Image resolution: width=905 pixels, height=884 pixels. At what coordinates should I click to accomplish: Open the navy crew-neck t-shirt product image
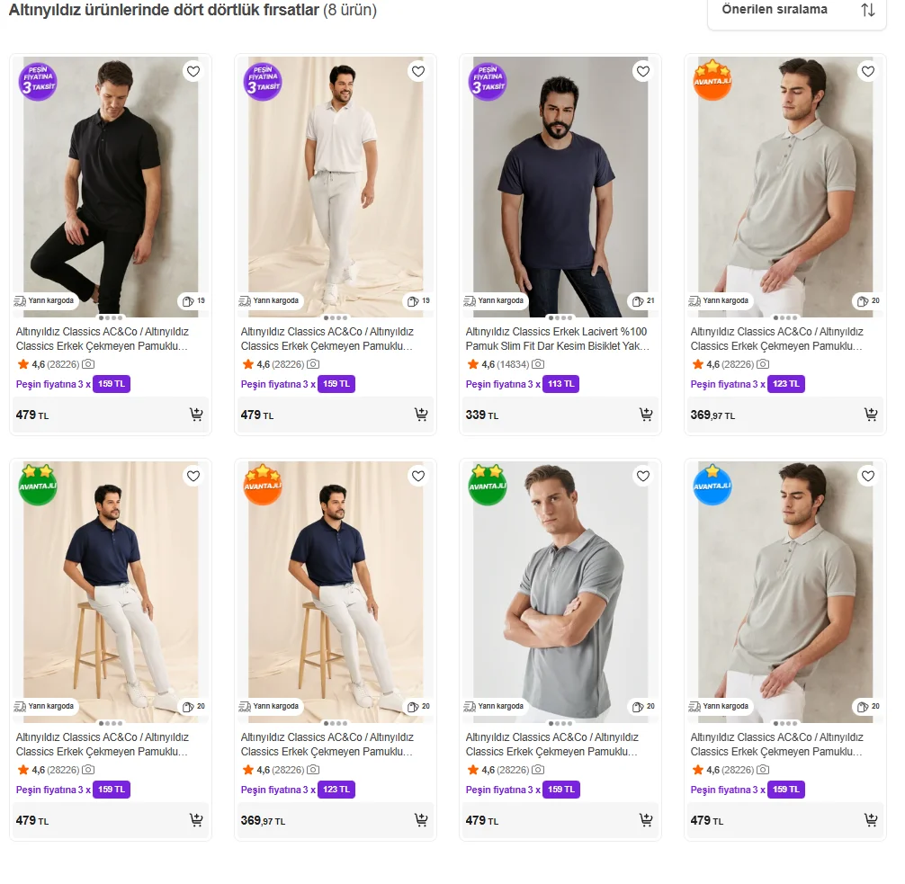[x=560, y=189]
